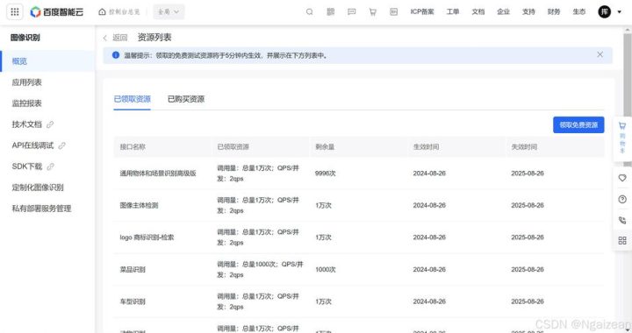Image resolution: width=632 pixels, height=333 pixels.
Task: Click the 返回 link
Action: [119, 38]
